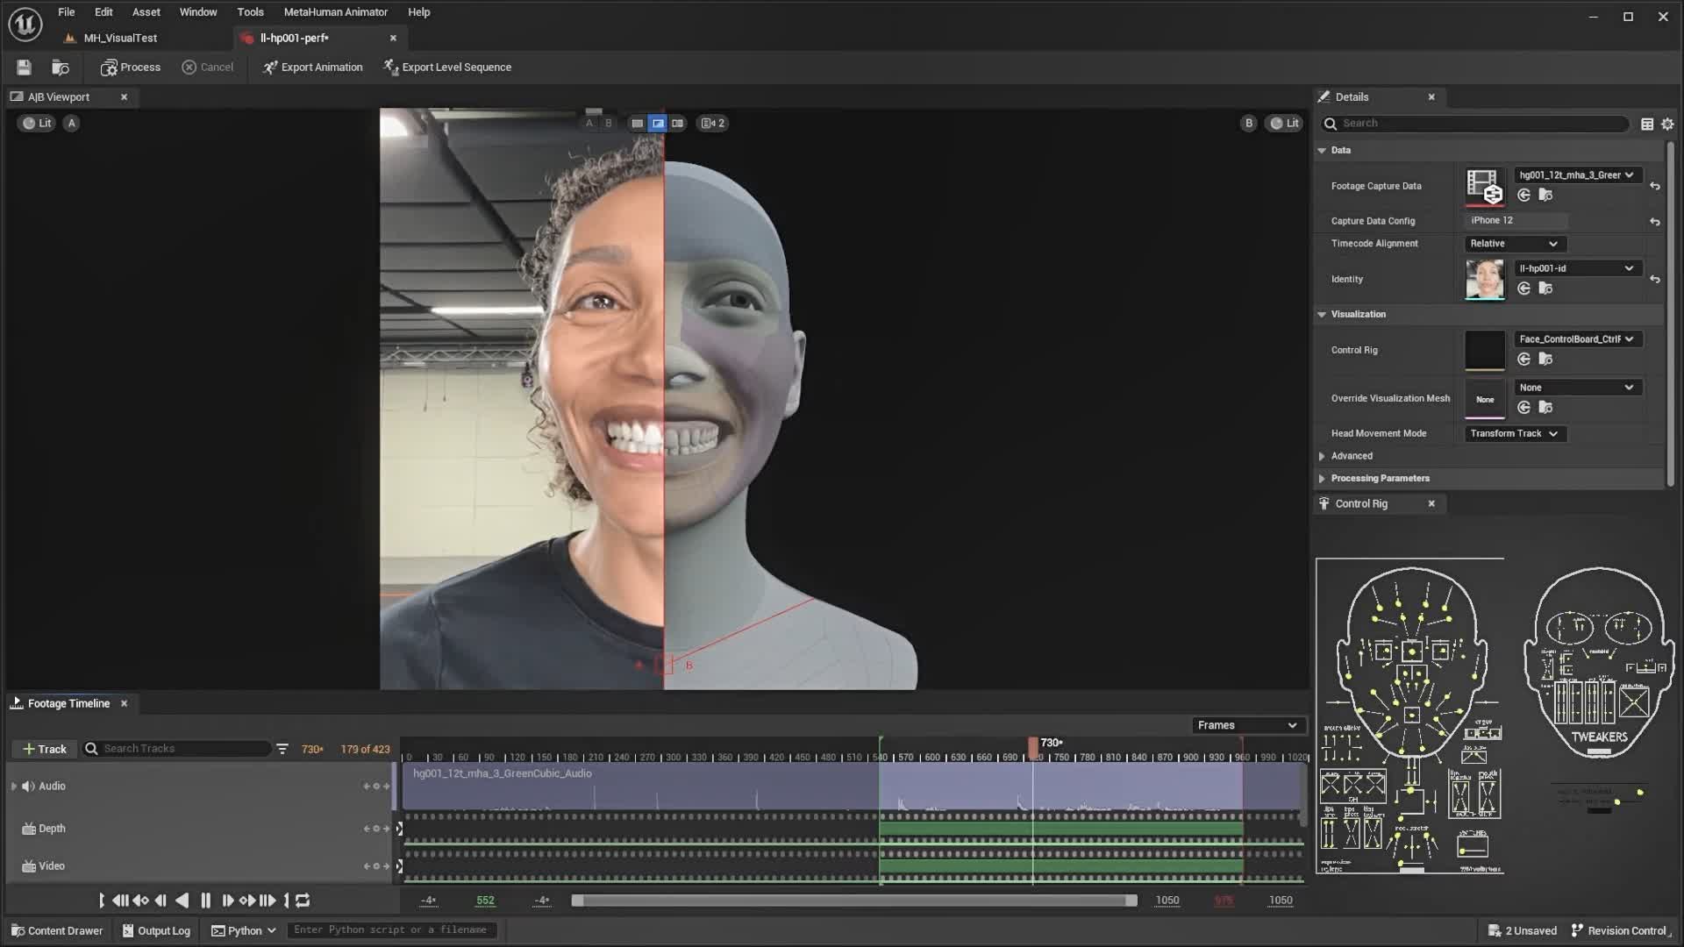
Task: Click the Export Level Sequence icon
Action: coord(389,67)
